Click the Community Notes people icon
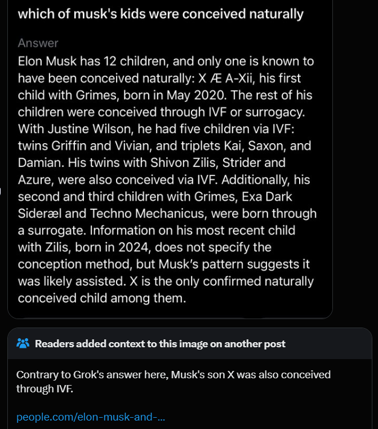 (x=23, y=343)
